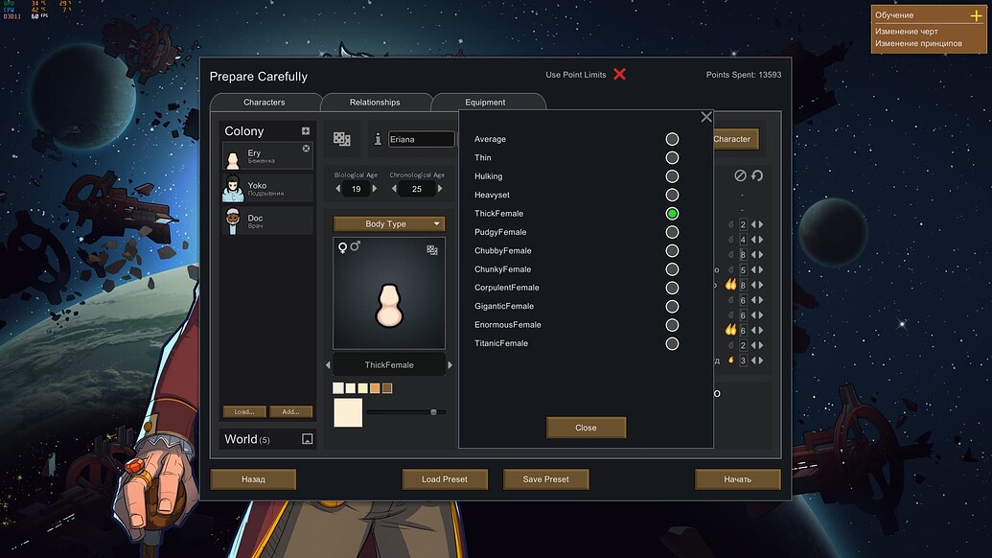
Task: Clear all skills with the circle-slash icon
Action: coord(740,175)
